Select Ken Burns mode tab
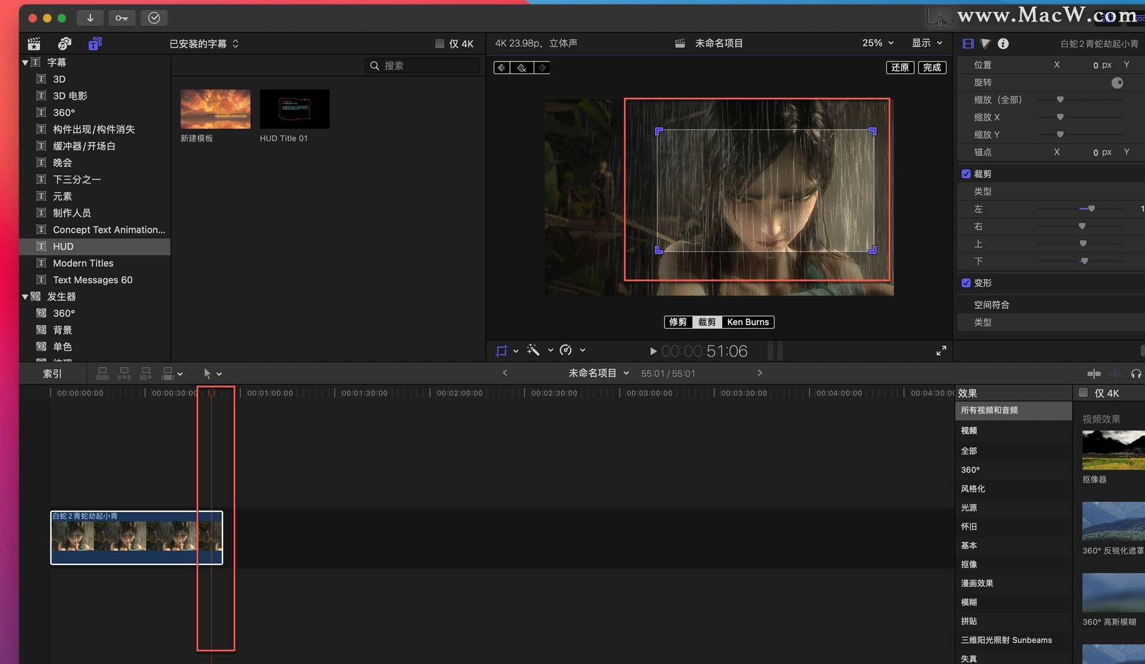The width and height of the screenshot is (1145, 664). [x=748, y=322]
